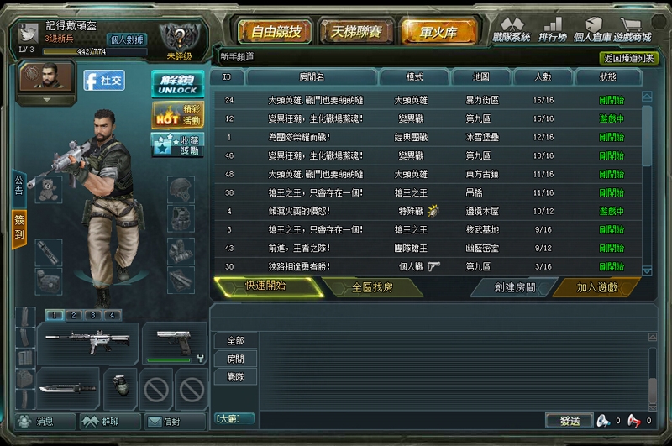
Task: Open the 遊戲商城 shopping cart icon
Action: (632, 30)
